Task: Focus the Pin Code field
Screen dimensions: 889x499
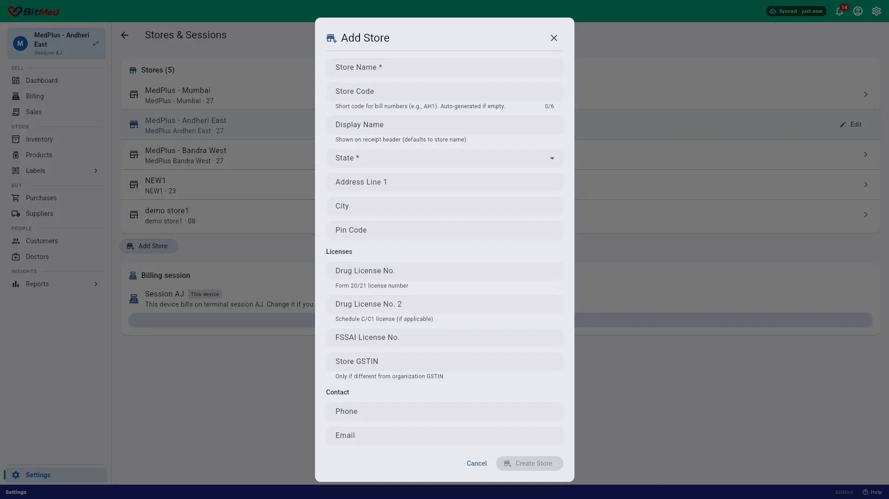Action: tap(444, 230)
